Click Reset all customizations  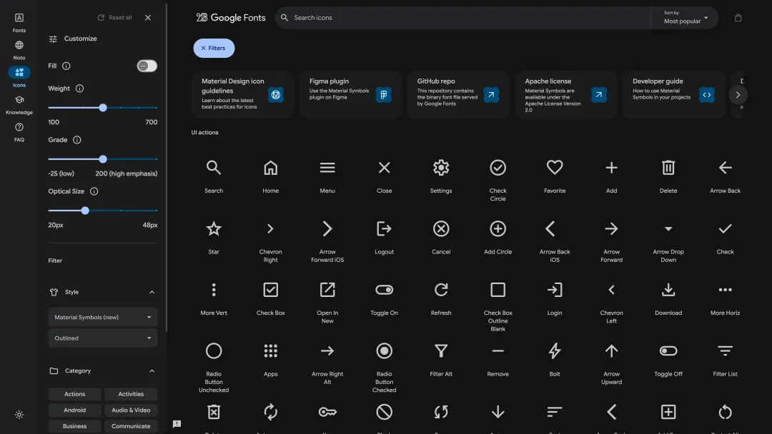115,18
